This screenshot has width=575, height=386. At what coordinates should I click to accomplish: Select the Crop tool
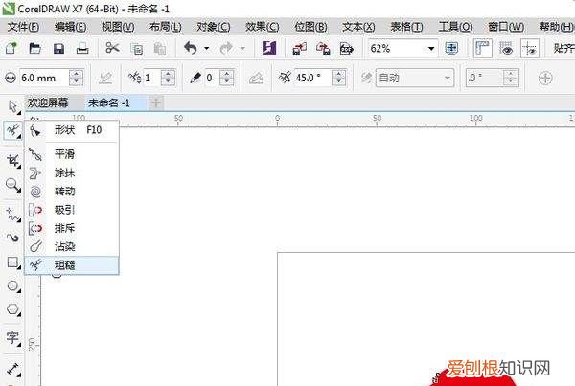click(x=12, y=161)
